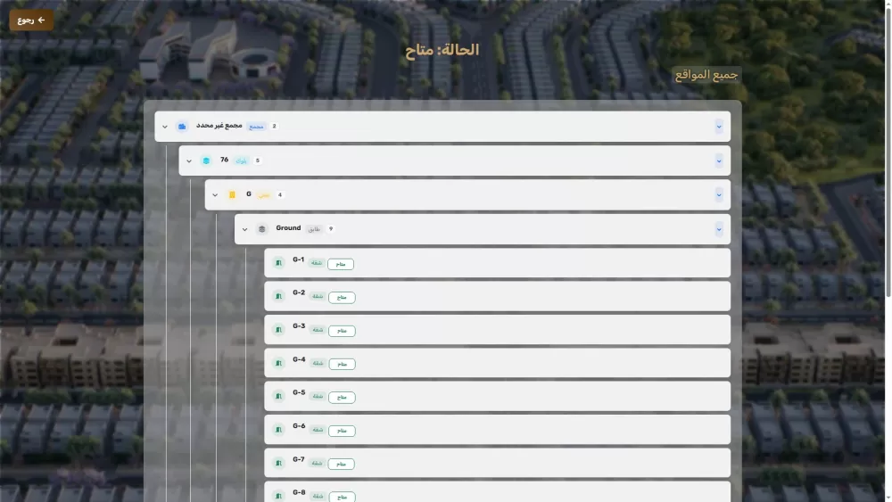Collapse the block 76 tree row
892x502 pixels.
189,161
